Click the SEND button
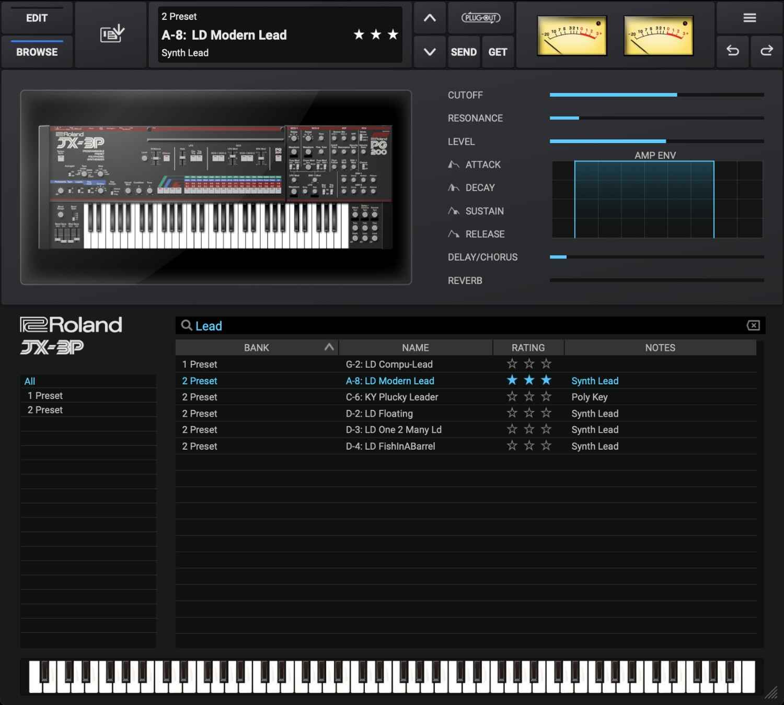784x705 pixels. tap(464, 52)
